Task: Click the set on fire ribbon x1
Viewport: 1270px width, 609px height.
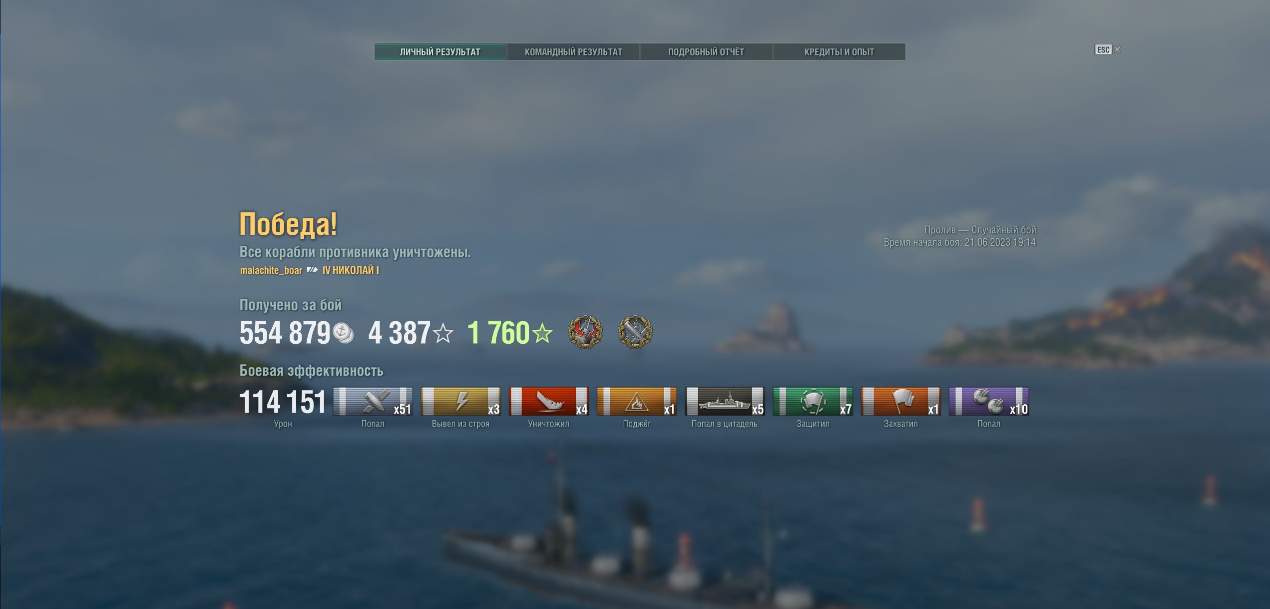Action: click(637, 401)
